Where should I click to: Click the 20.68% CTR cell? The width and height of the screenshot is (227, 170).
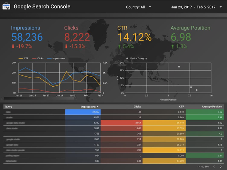point(164,134)
